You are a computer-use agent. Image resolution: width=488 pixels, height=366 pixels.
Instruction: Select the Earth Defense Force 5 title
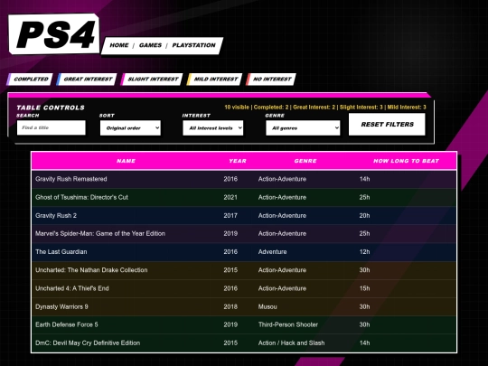click(x=67, y=324)
